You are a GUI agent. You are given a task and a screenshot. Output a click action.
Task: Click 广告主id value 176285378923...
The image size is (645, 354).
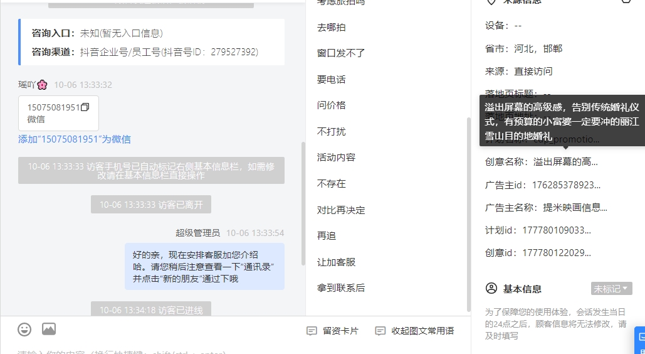click(x=566, y=185)
